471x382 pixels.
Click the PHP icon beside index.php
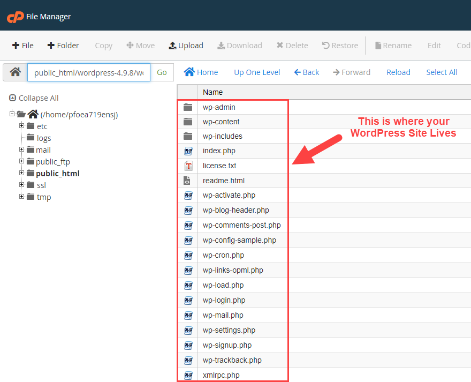[188, 151]
